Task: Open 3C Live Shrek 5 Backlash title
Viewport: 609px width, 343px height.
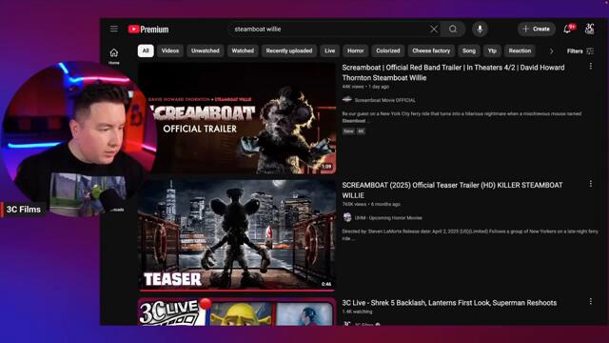Action: [449, 303]
